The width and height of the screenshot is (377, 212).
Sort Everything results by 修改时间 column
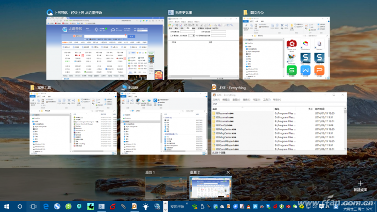pyautogui.click(x=329, y=109)
